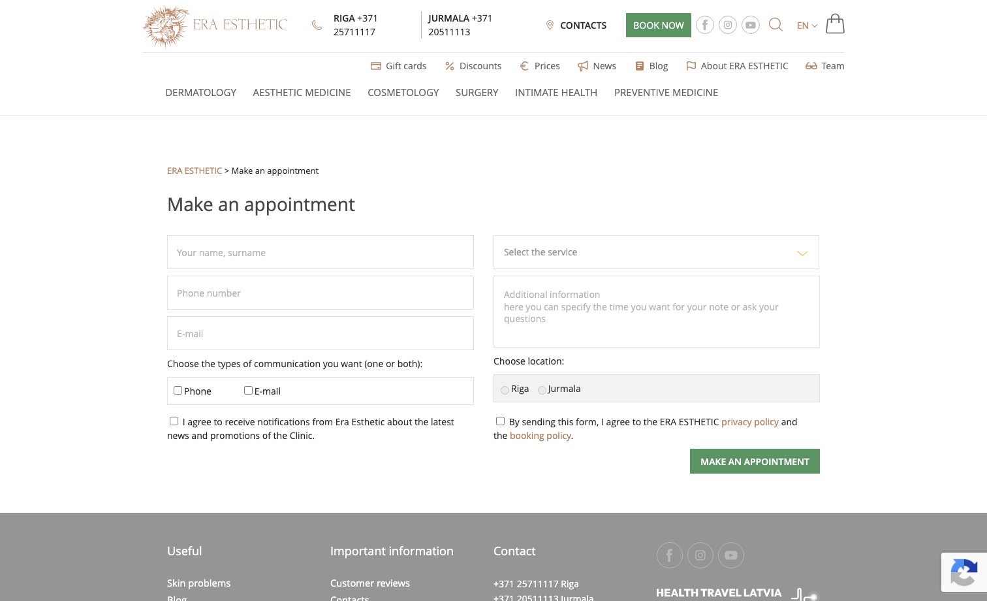Open the shopping bag cart icon
Image resolution: width=987 pixels, height=601 pixels.
tap(835, 24)
